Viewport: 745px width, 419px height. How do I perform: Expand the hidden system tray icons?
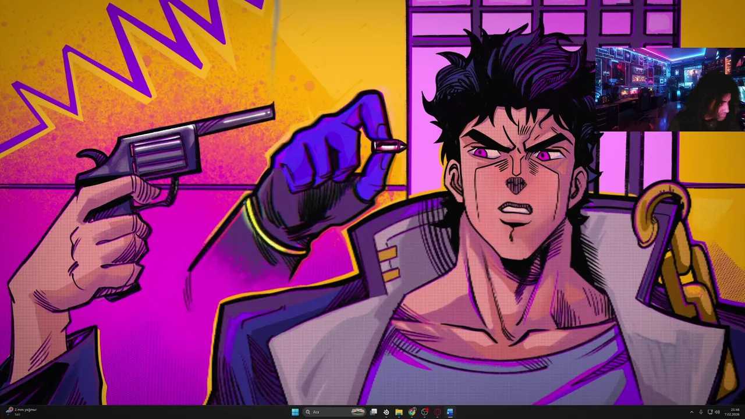click(x=691, y=412)
